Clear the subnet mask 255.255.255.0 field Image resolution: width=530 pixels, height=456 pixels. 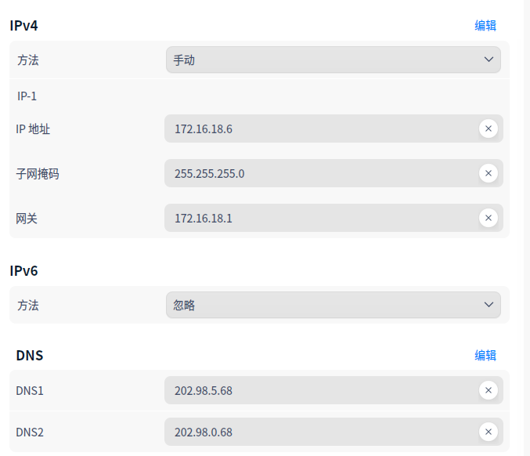tap(489, 173)
